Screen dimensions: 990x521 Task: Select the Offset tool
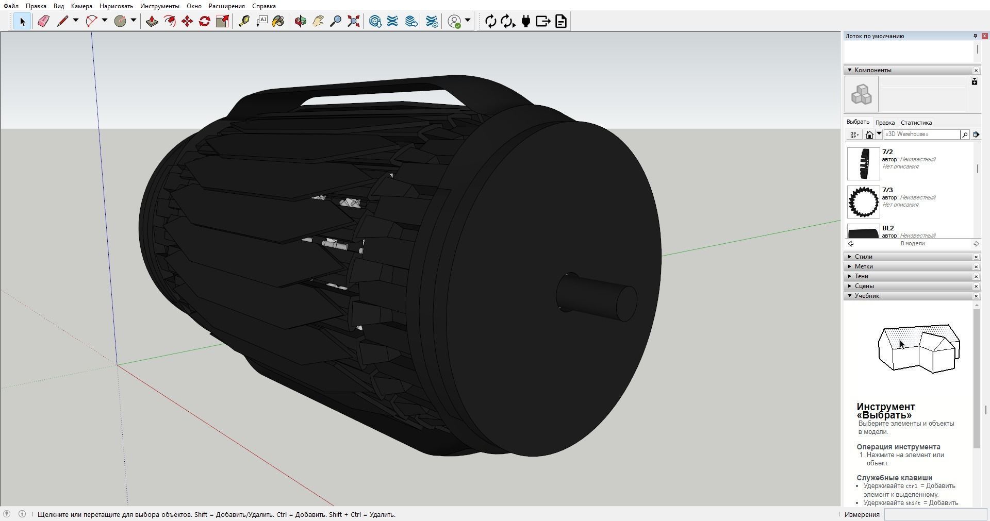pos(169,21)
